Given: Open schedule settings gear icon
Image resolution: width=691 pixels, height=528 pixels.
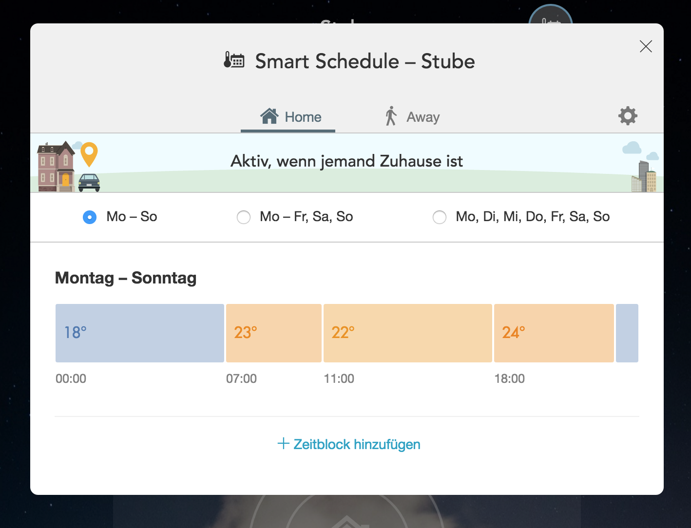Looking at the screenshot, I should tap(628, 116).
